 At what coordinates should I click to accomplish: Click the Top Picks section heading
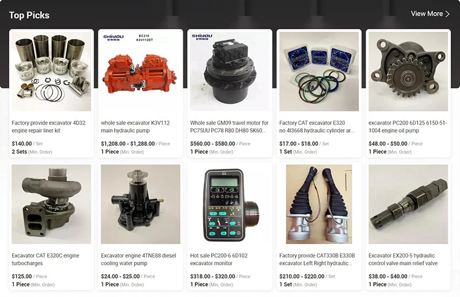[29, 16]
